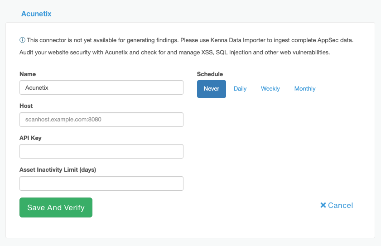This screenshot has height=246, width=381.
Task: Choose the Daily schedule option
Action: (240, 89)
